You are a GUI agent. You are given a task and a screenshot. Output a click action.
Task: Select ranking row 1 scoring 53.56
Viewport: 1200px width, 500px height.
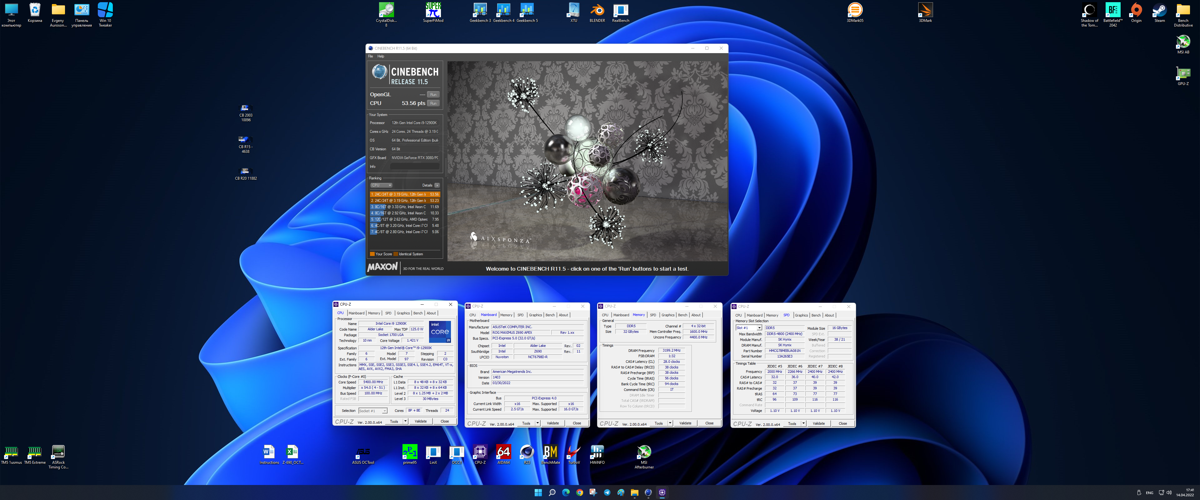[x=405, y=194]
